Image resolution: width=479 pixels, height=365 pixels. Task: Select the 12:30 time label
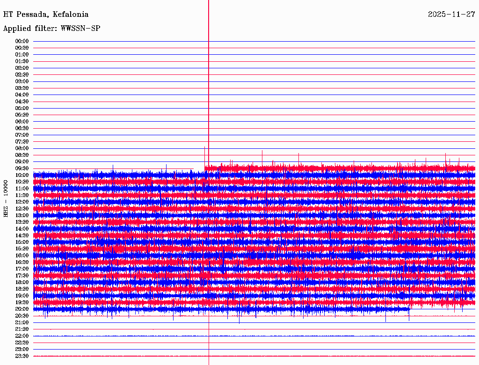point(22,209)
